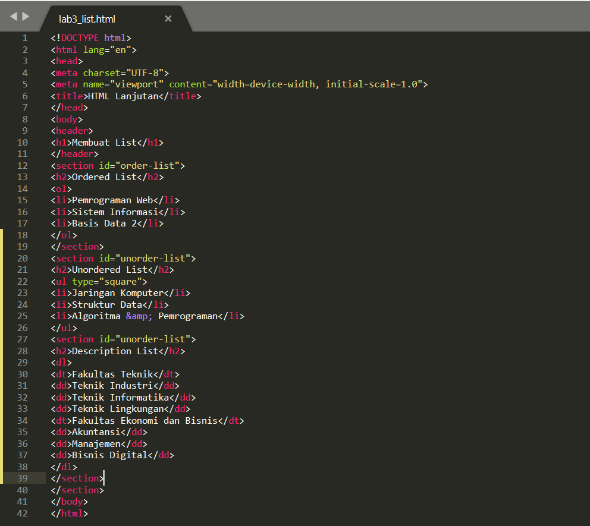Click line number 1 in the gutter
This screenshot has height=526, width=590.
[x=24, y=37]
